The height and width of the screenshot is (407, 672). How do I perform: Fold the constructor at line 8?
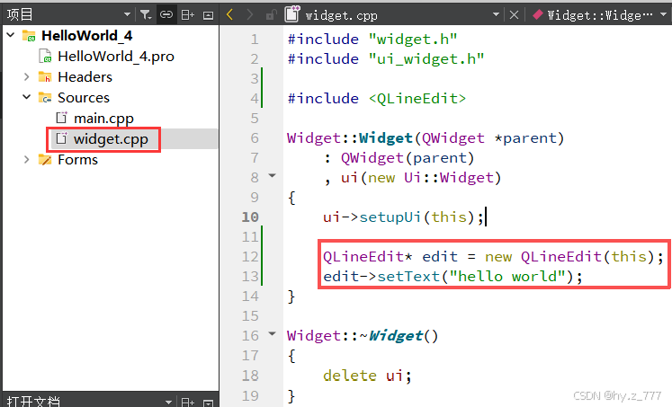[273, 175]
